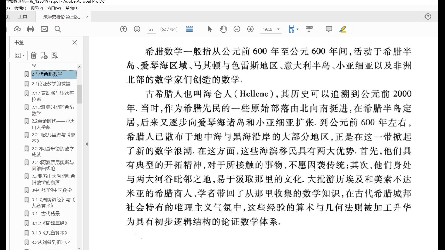Open bookmark 2.1论证数学的发端

(x=51, y=84)
